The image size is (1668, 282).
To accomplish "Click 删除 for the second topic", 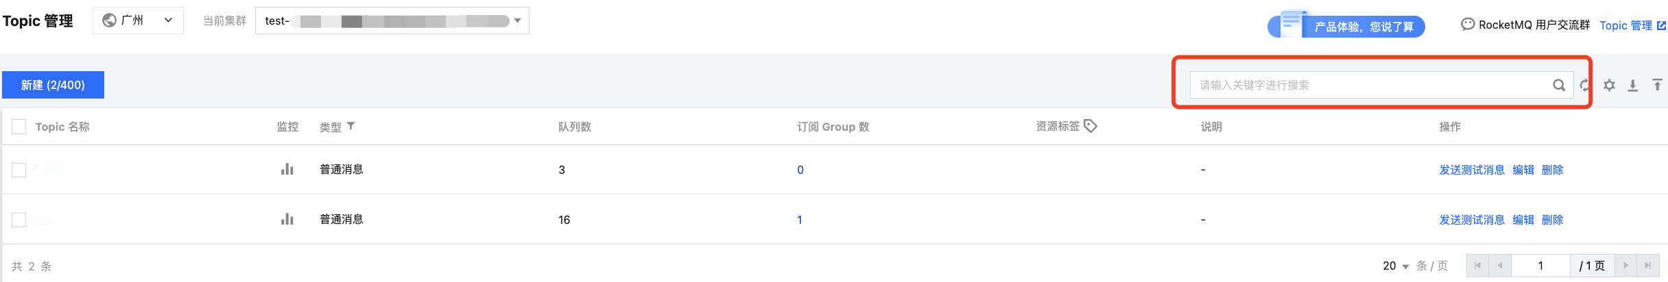I will pyautogui.click(x=1552, y=220).
